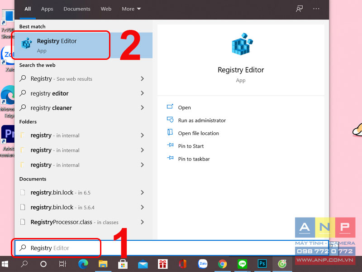Open the three-dot options menu
Viewport: 362px width, 272px height.
[x=316, y=9]
